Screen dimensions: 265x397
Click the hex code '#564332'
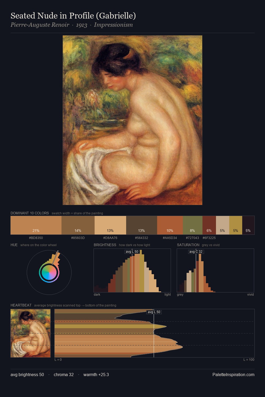142,238
